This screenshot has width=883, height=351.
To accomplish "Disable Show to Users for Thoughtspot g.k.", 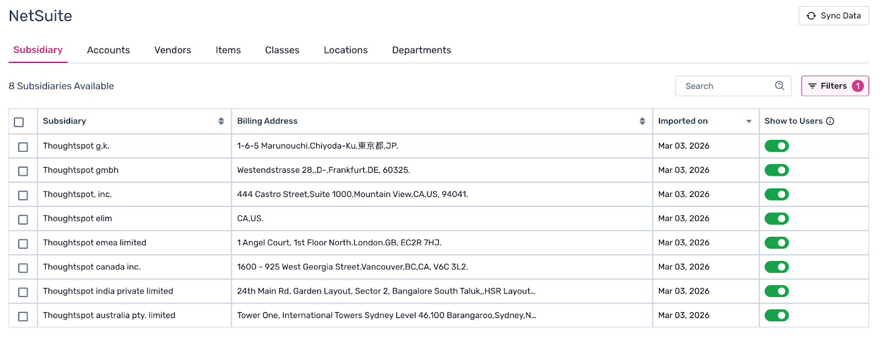I will (776, 146).
